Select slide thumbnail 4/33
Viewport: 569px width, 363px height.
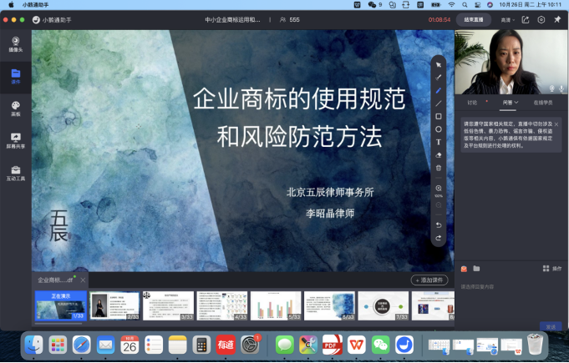click(x=222, y=305)
